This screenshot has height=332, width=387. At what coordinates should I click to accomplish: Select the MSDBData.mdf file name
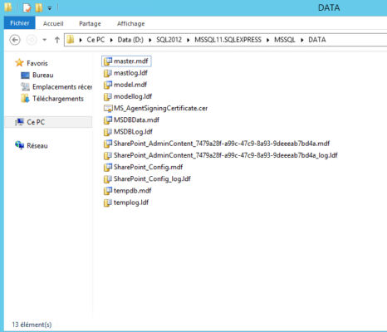(x=136, y=120)
